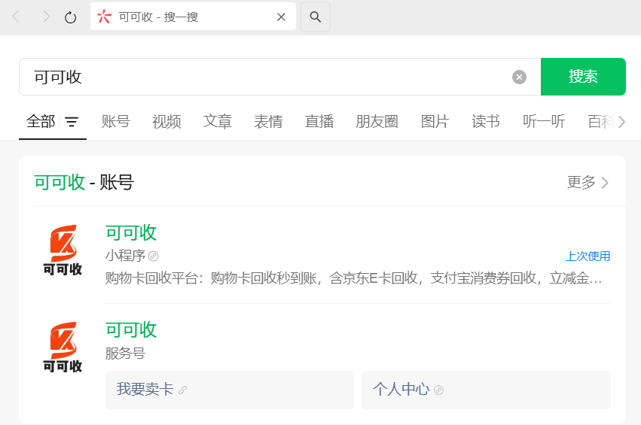Open the filter icon next to 全部
This screenshot has height=425, width=641.
(x=72, y=122)
